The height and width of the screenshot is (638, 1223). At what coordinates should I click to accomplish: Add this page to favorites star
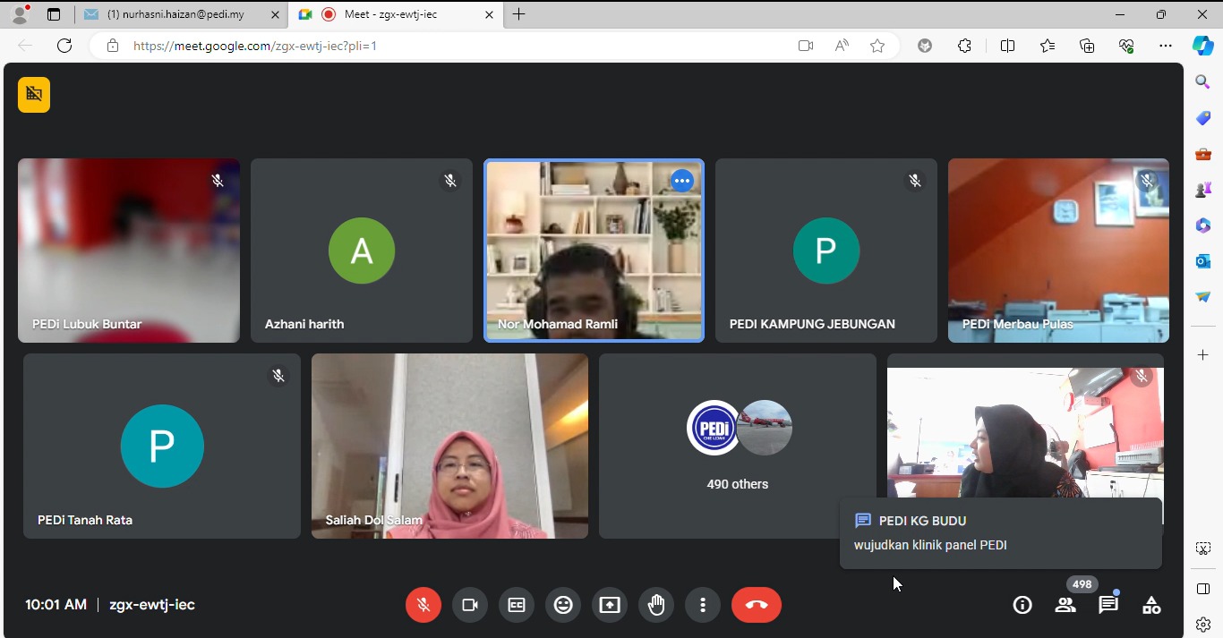coord(877,46)
